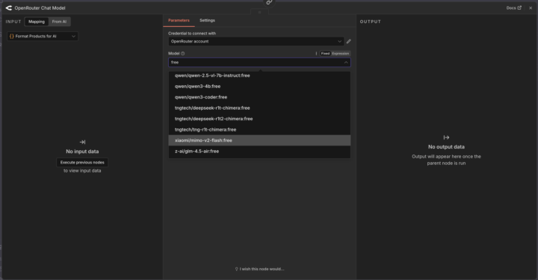Pick xiaomi/mimo-v2-flash:free model
The width and height of the screenshot is (538, 280).
(259, 140)
